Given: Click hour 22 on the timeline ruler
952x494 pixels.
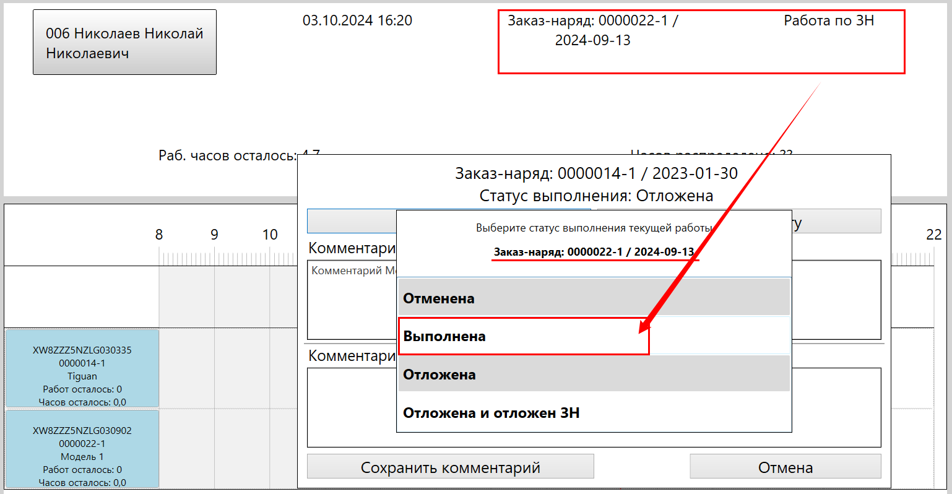Looking at the screenshot, I should click(x=933, y=235).
